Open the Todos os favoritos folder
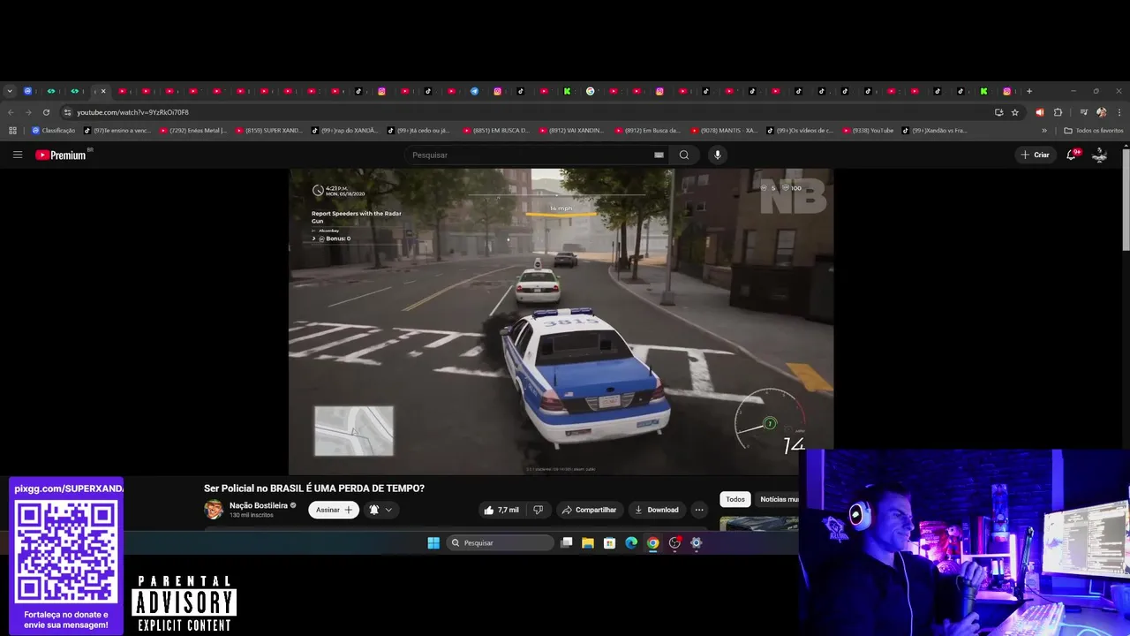This screenshot has width=1130, height=636. 1094,131
